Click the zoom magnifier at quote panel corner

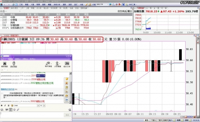pos(131,8)
